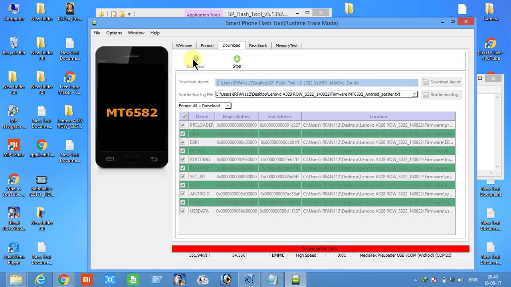Open the Recycle Bin desktop icon
The height and width of the screenshot is (287, 511).
pos(14,46)
